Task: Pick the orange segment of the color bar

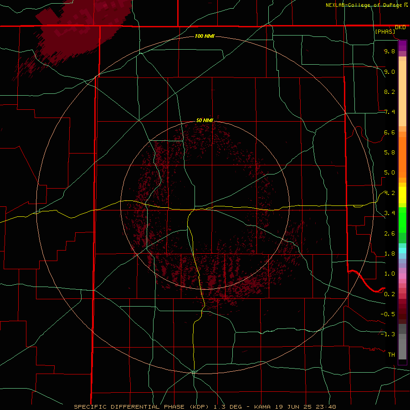Action: coord(402,155)
